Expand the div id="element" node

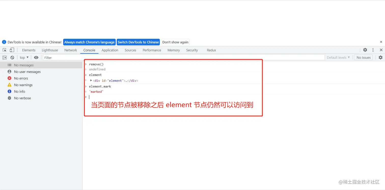[91, 80]
